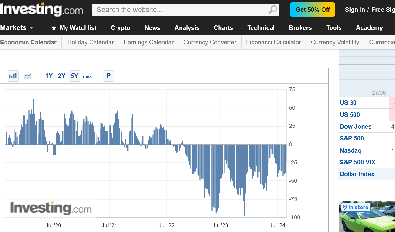Viewport: 395px width, 232px height.
Task: Open the US 30 quote link
Action: click(348, 103)
